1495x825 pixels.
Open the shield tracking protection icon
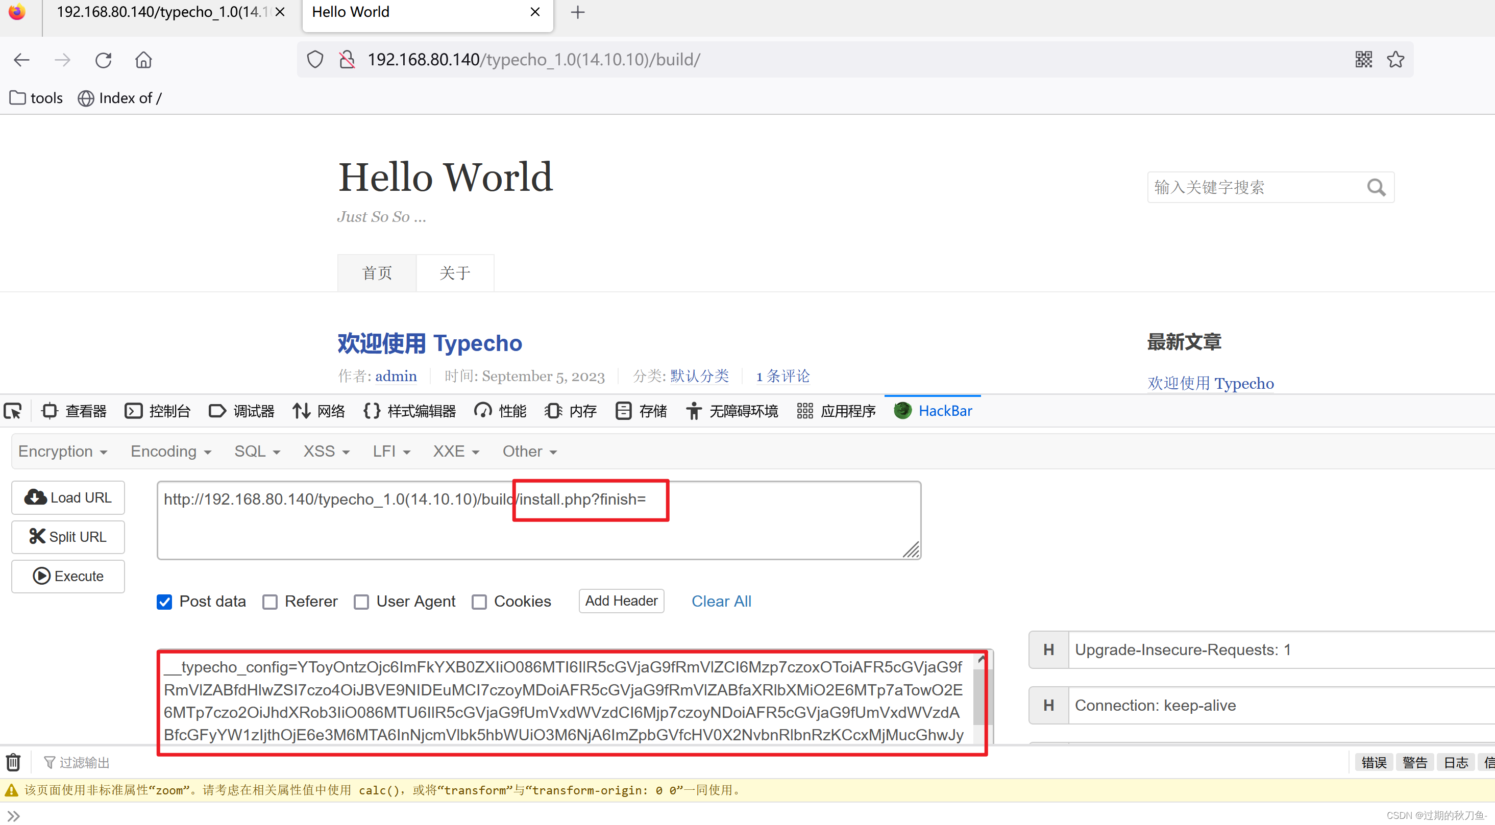tap(315, 59)
